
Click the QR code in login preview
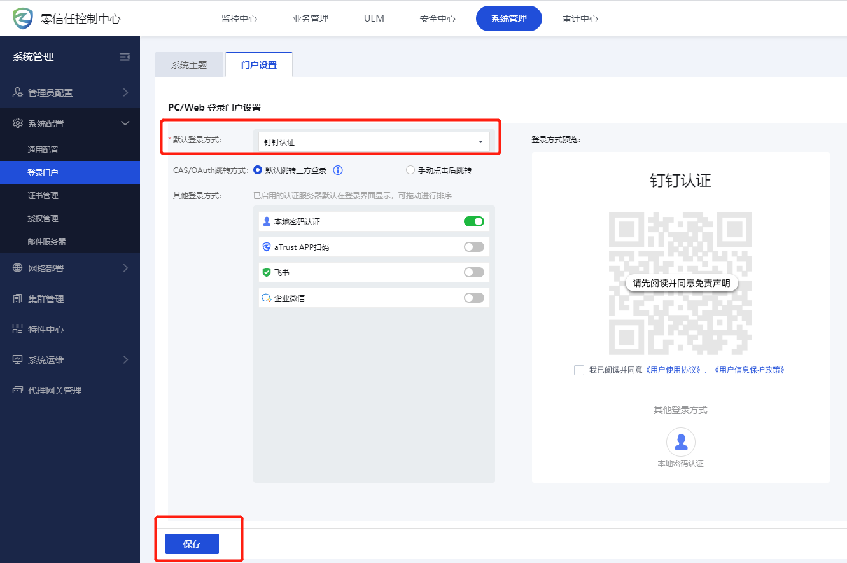point(680,283)
